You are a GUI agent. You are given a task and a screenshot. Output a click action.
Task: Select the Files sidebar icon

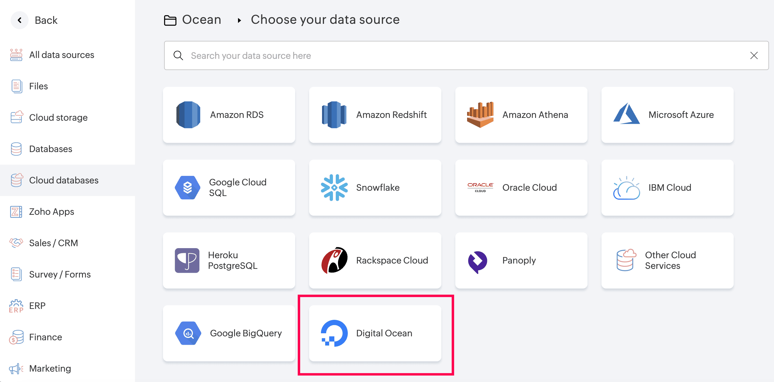17,86
